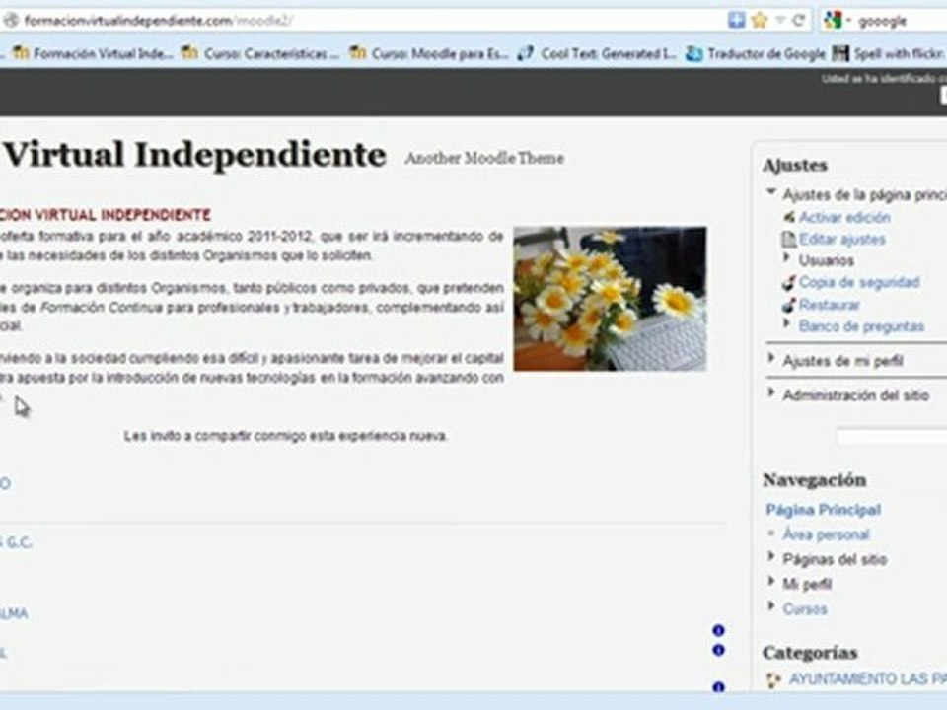This screenshot has height=710, width=947.
Task: Click 'Les invito a compartir conmigo' text
Action: (286, 436)
